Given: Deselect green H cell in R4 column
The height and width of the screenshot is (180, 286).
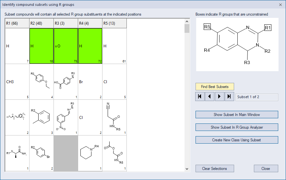Looking at the screenshot, I should coord(90,46).
